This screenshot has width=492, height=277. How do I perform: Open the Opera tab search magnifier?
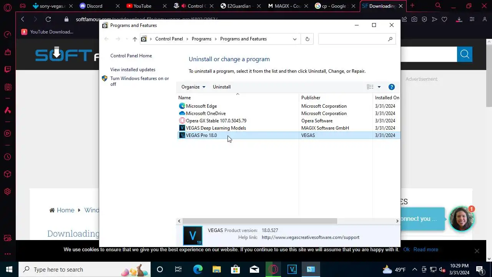438,6
